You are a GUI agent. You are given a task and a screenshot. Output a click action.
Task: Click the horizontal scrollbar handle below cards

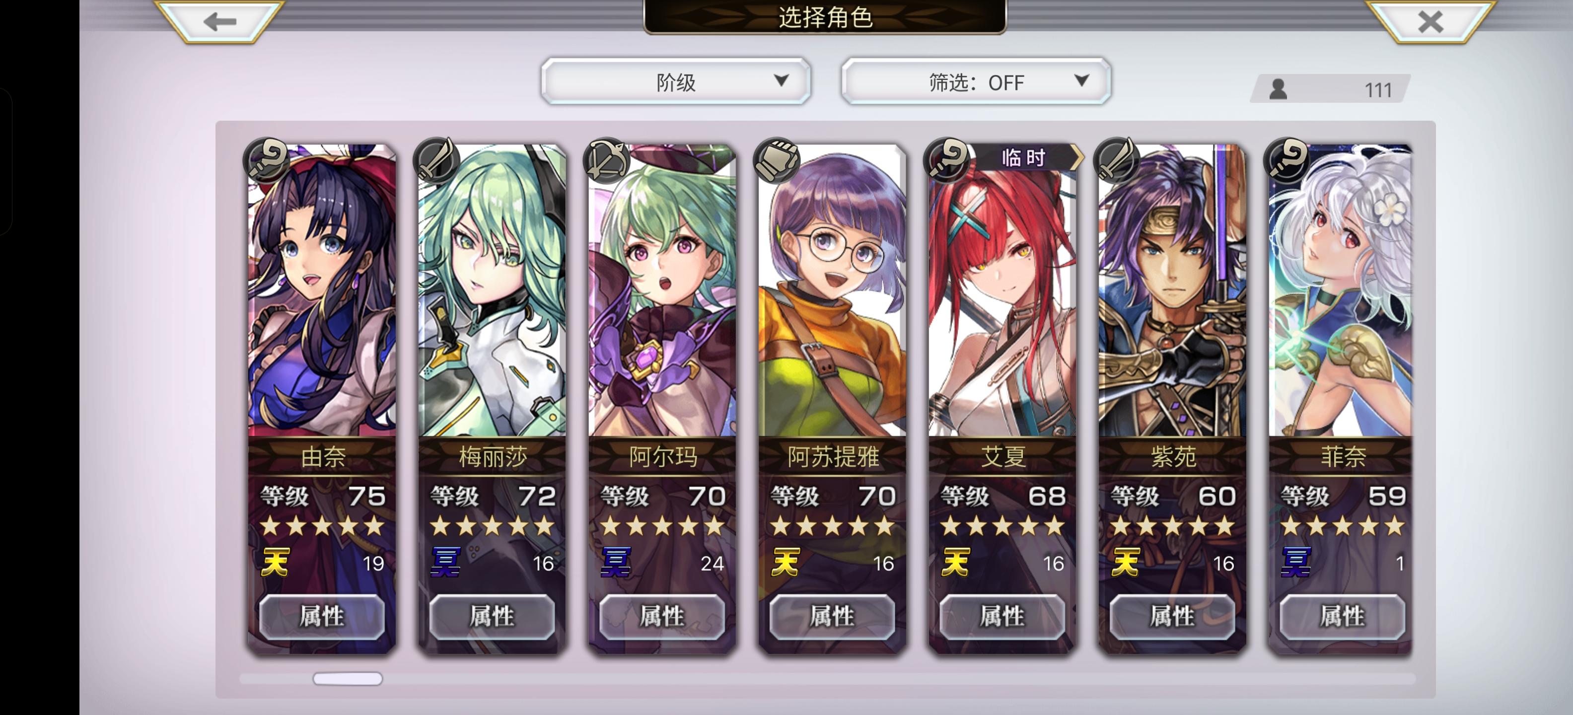[348, 678]
